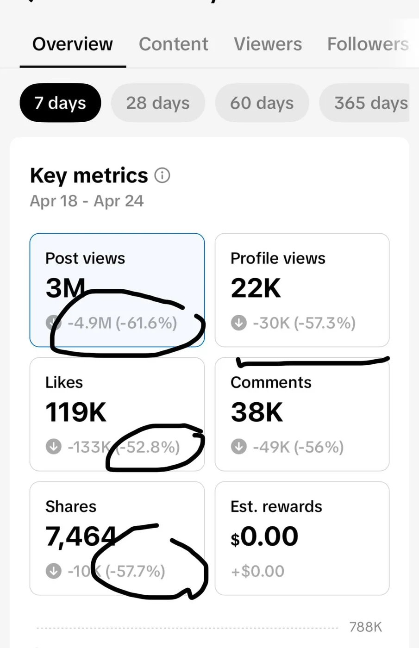Open the Profile views metric card
The width and height of the screenshot is (419, 648).
coord(302,290)
